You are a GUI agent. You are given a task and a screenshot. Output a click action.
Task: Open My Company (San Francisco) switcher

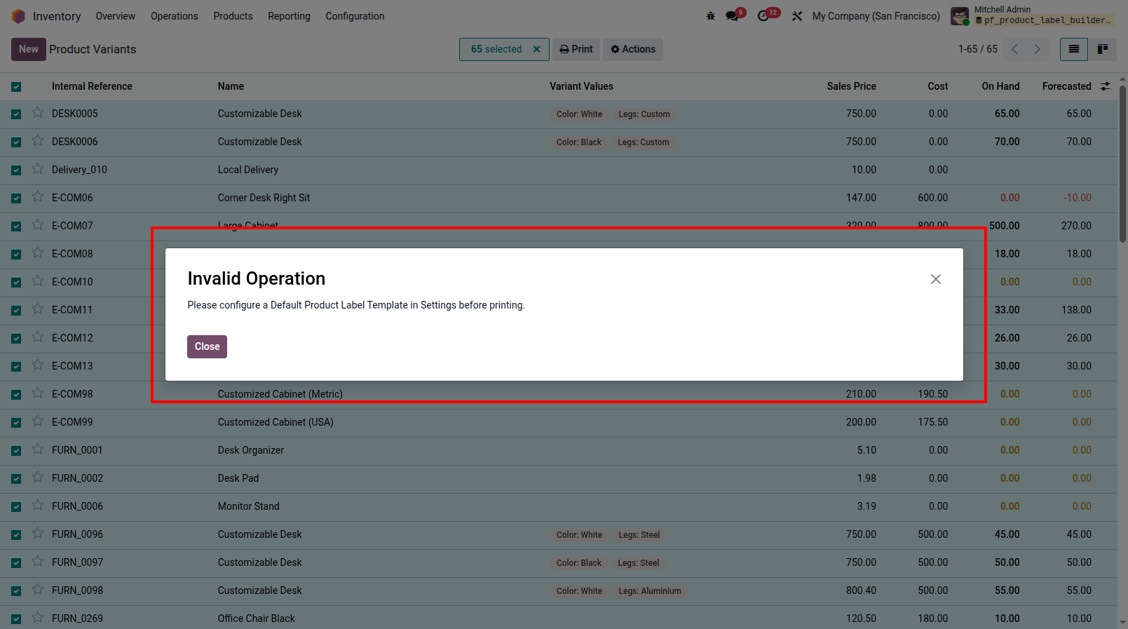tap(876, 16)
